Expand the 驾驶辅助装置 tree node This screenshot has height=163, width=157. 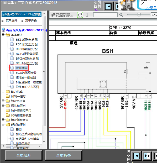pyautogui.click(x=3, y=119)
